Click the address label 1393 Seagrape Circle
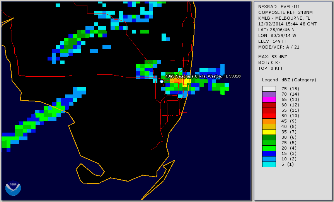334x202 pixels. (x=203, y=76)
